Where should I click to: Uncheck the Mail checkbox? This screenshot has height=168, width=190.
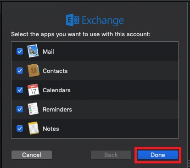tap(20, 51)
